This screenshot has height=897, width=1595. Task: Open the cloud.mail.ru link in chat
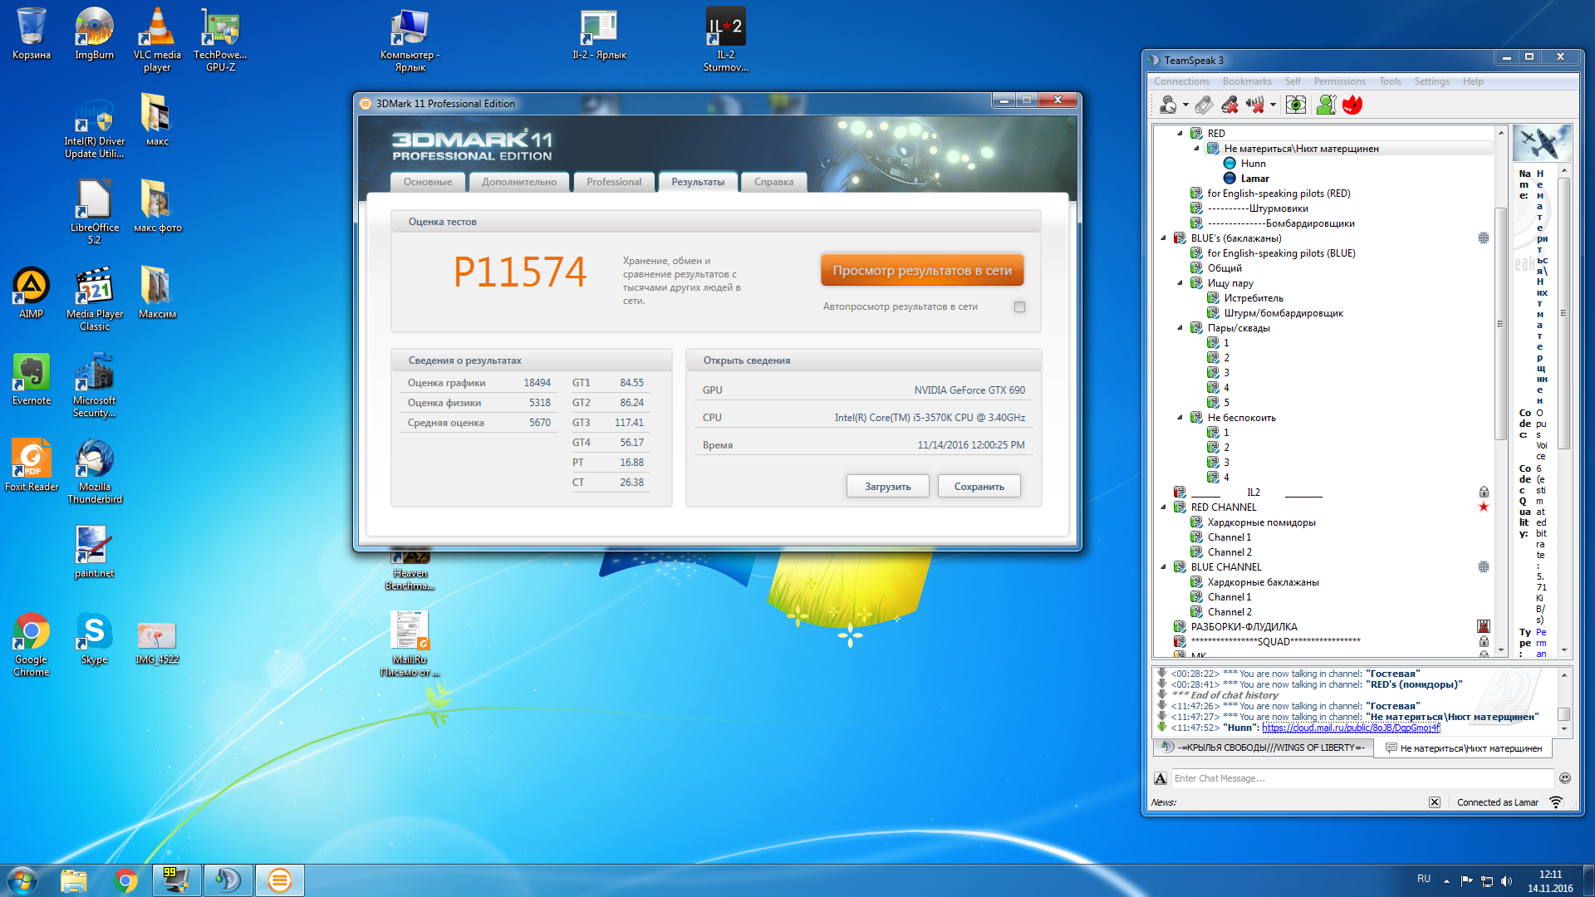[x=1350, y=728]
